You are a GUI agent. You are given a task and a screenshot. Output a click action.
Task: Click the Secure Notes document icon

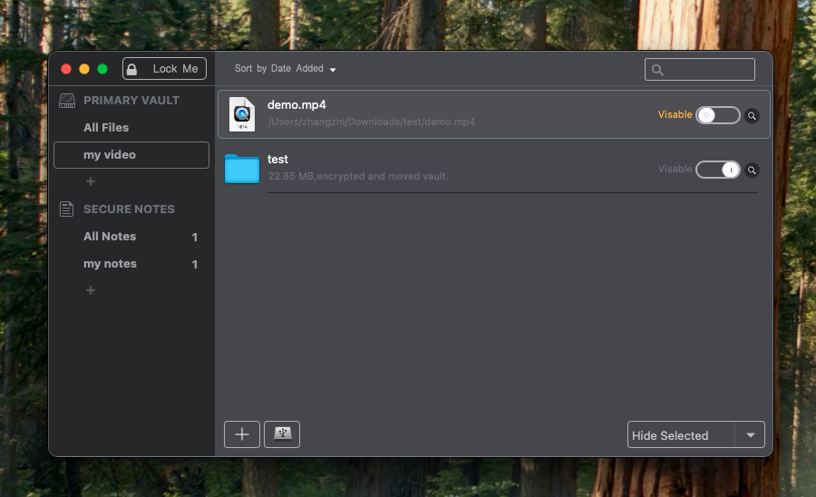point(66,209)
